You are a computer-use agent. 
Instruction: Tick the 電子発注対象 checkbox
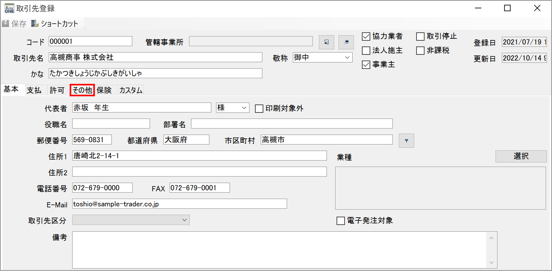coord(341,221)
